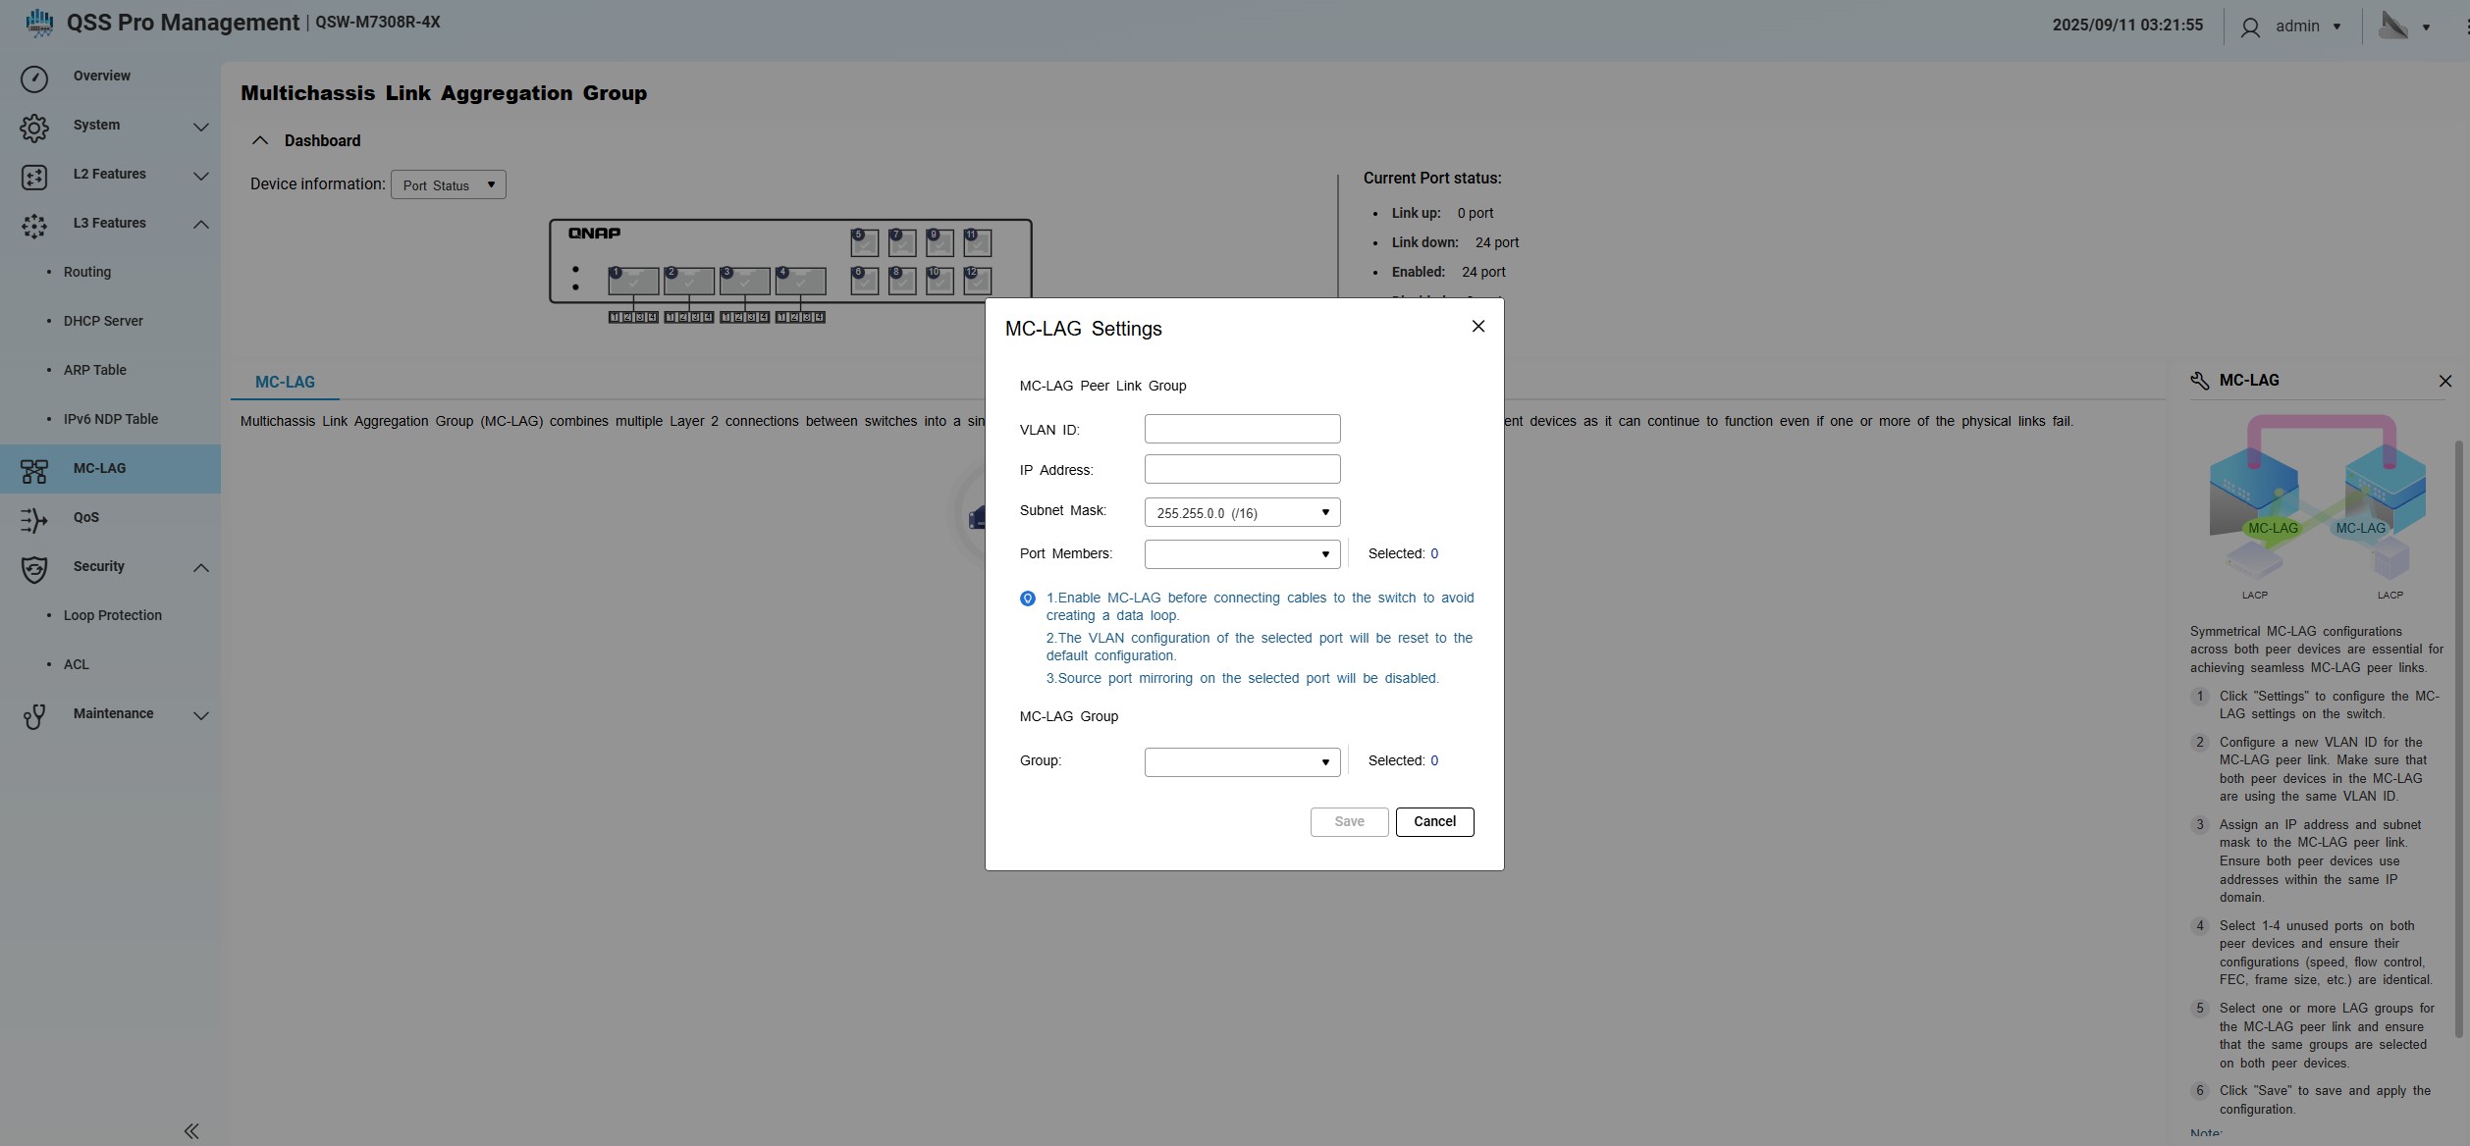Click the MC-LAG network icon in sidebar

pyautogui.click(x=34, y=471)
